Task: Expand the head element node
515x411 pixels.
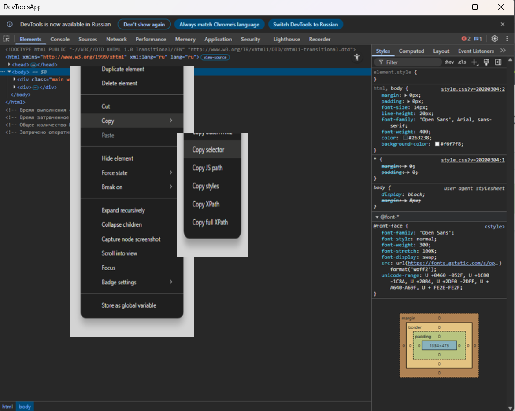Action: (9, 65)
